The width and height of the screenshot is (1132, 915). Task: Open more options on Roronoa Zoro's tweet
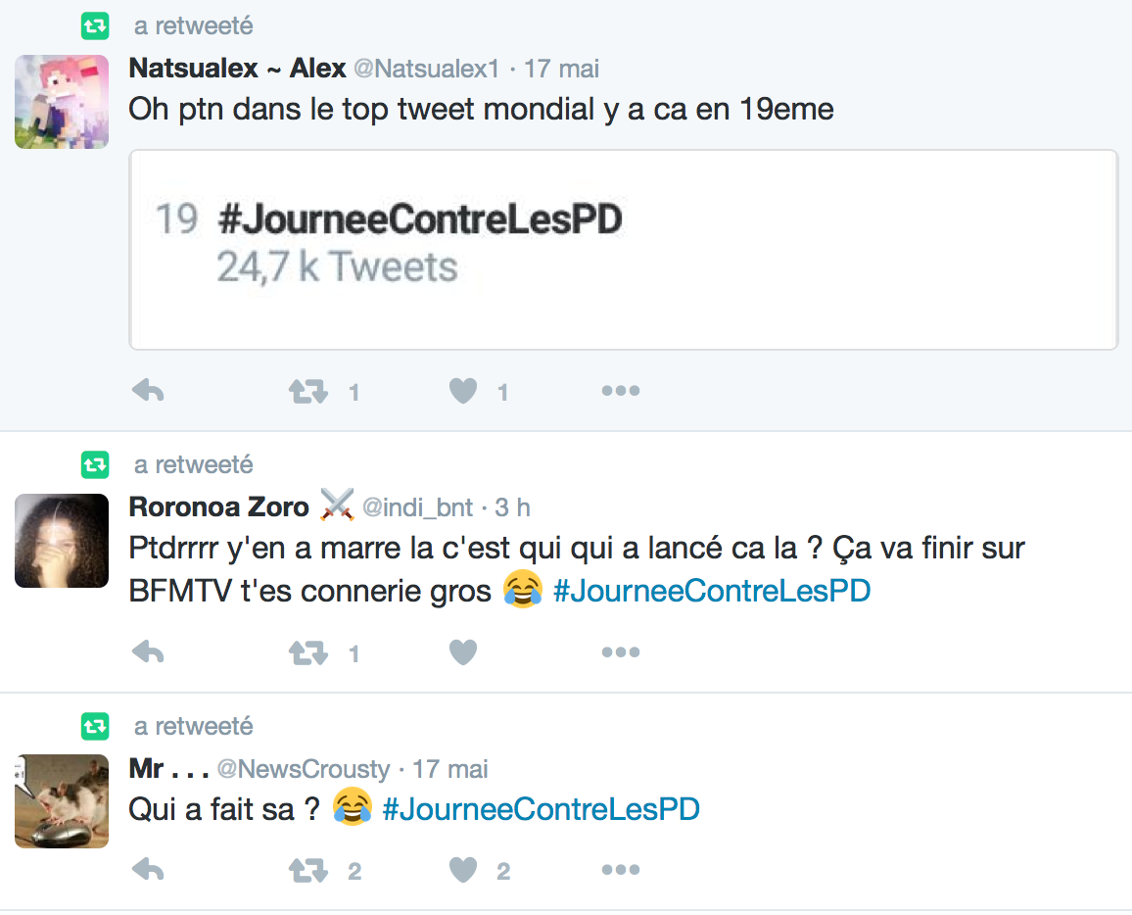coord(620,652)
